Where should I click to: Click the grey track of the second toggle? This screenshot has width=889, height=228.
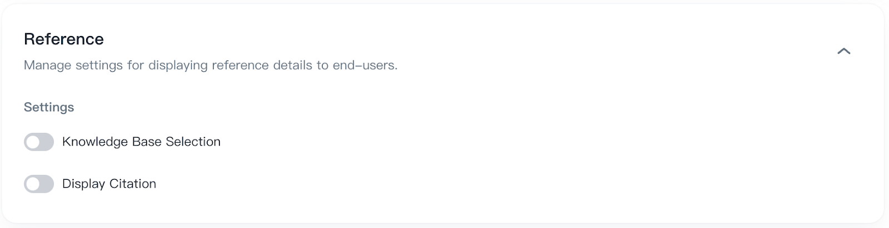tap(47, 184)
